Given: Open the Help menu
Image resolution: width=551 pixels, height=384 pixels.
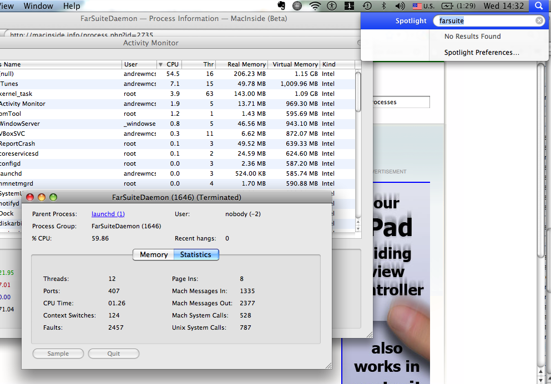Looking at the screenshot, I should [72, 6].
